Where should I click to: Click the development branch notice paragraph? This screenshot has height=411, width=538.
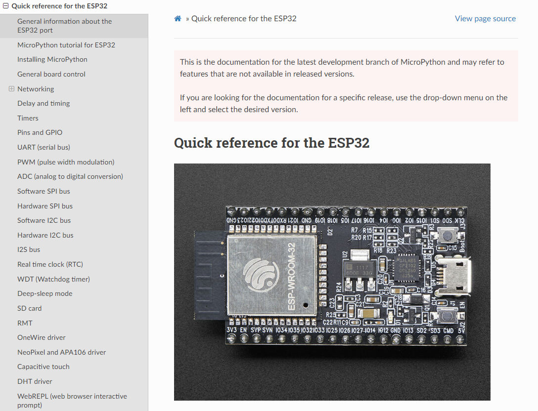[342, 68]
